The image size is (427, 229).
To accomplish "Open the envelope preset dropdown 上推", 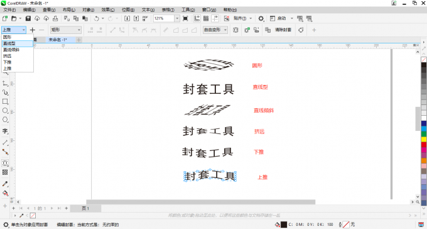I will [x=14, y=30].
